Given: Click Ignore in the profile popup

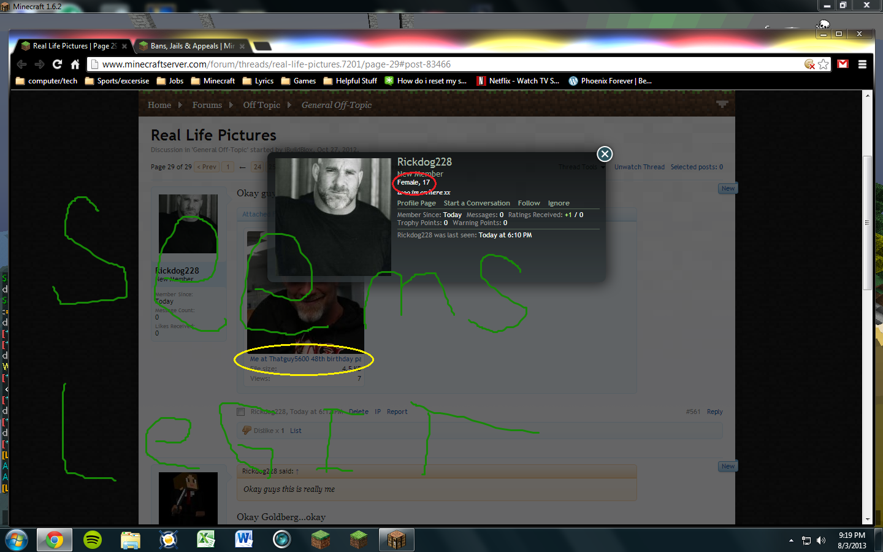Looking at the screenshot, I should click(x=559, y=203).
